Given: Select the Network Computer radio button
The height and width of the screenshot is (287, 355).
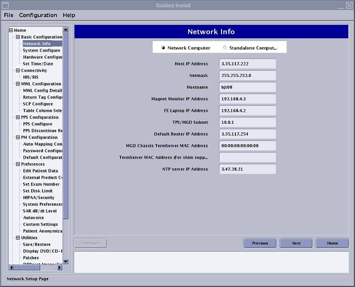Looking at the screenshot, I should pos(163,48).
